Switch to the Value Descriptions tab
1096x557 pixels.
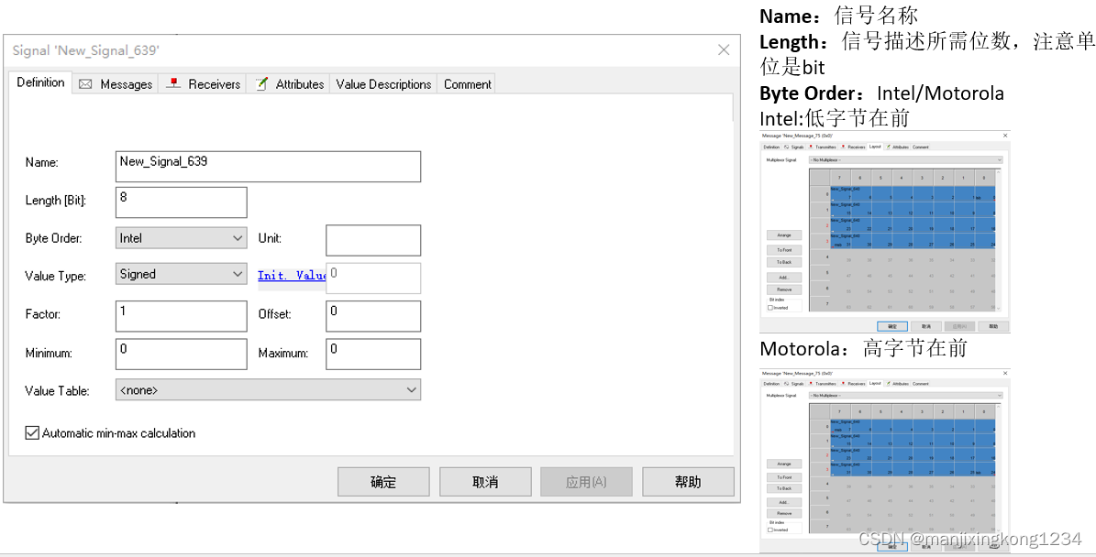tap(383, 83)
